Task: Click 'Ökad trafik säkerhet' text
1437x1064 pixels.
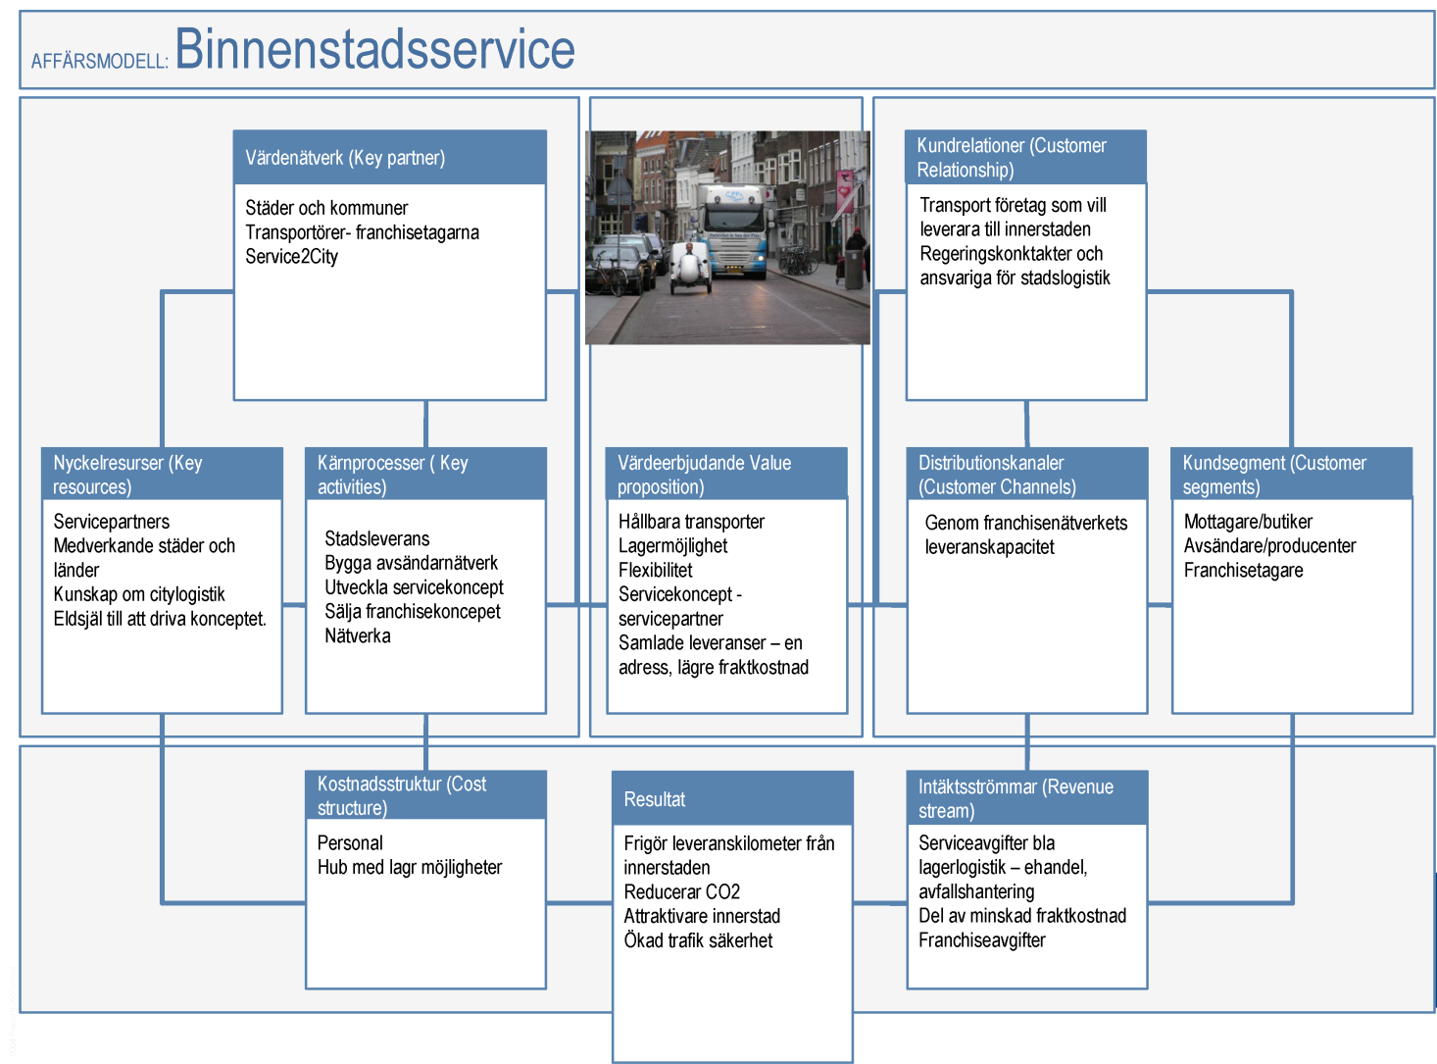Action: [698, 941]
